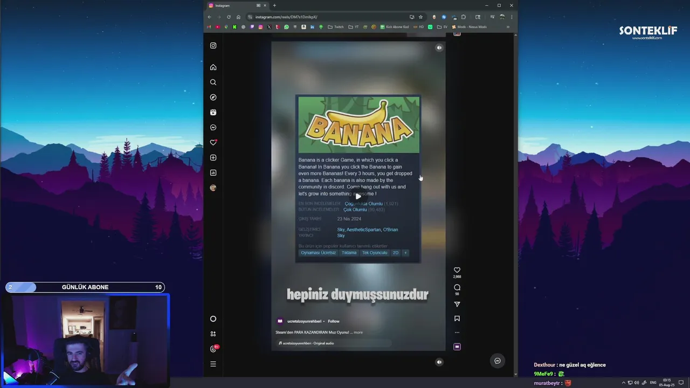This screenshot has height=388, width=690.
Task: Open Instagram Search from sidebar
Action: pyautogui.click(x=213, y=82)
